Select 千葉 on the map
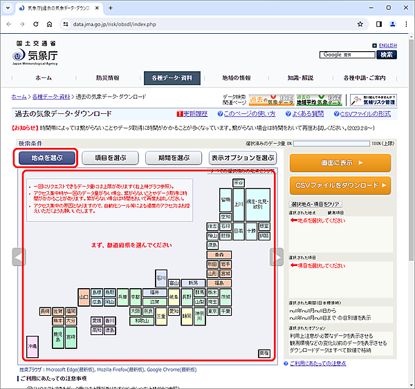Image resolution: width=415 pixels, height=389 pixels. (x=225, y=312)
